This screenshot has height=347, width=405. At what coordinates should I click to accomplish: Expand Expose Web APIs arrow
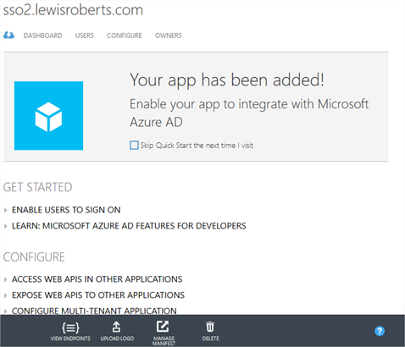coord(5,295)
